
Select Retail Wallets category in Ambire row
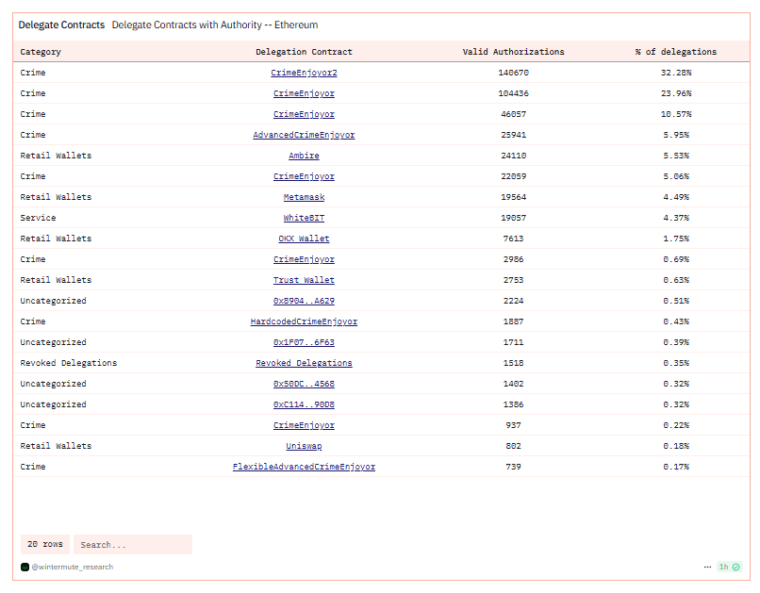[56, 156]
